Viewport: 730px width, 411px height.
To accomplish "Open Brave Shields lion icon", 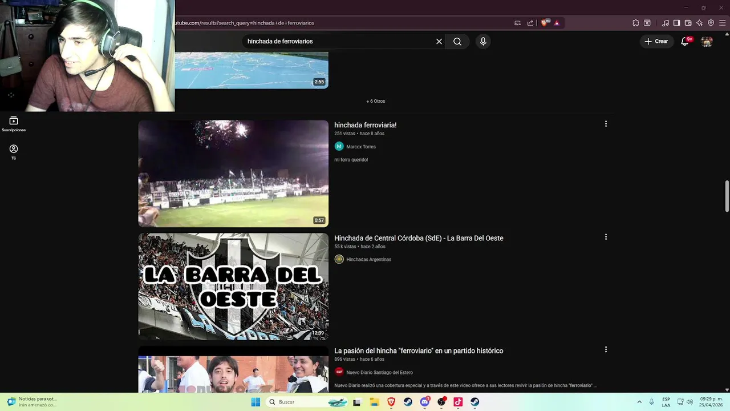I will (545, 23).
